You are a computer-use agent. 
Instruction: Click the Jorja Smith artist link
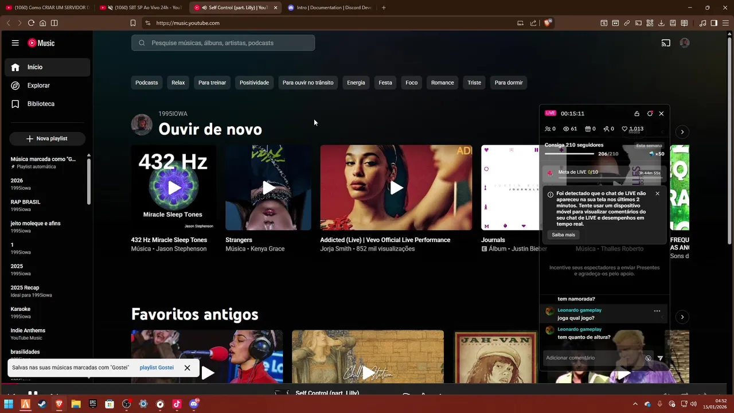click(x=336, y=249)
